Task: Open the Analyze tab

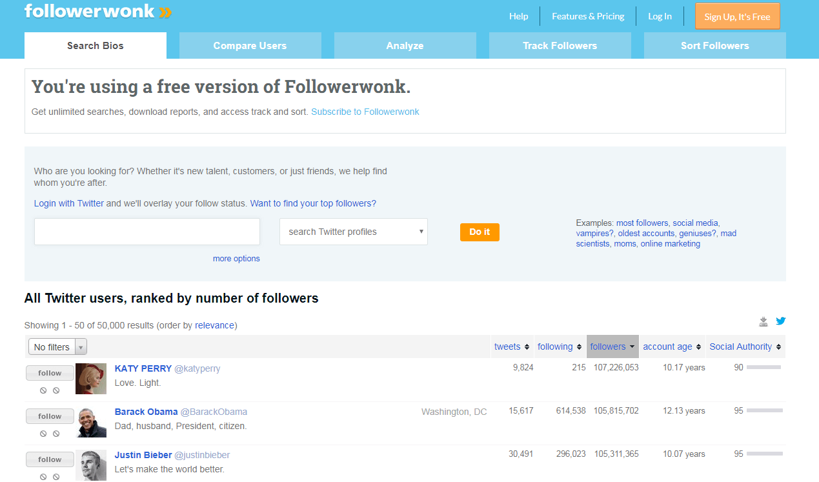Action: click(x=405, y=46)
